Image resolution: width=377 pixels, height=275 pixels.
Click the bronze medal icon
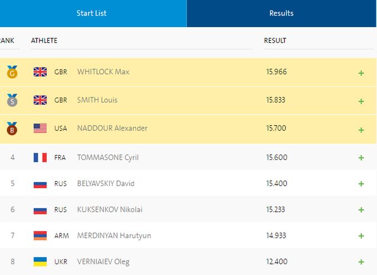tap(12, 129)
